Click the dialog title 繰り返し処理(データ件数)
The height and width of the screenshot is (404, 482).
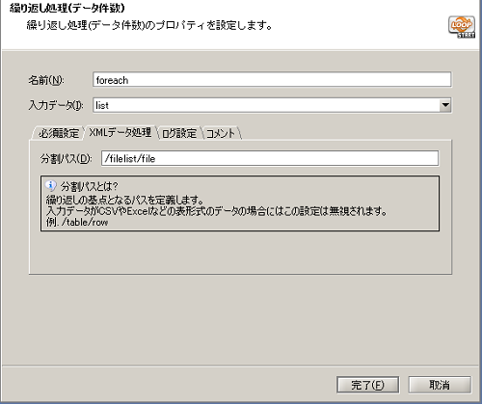coord(67,8)
